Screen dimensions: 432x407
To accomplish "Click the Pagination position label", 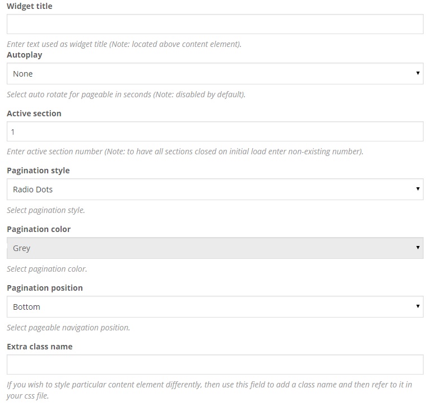I will coord(44,288).
